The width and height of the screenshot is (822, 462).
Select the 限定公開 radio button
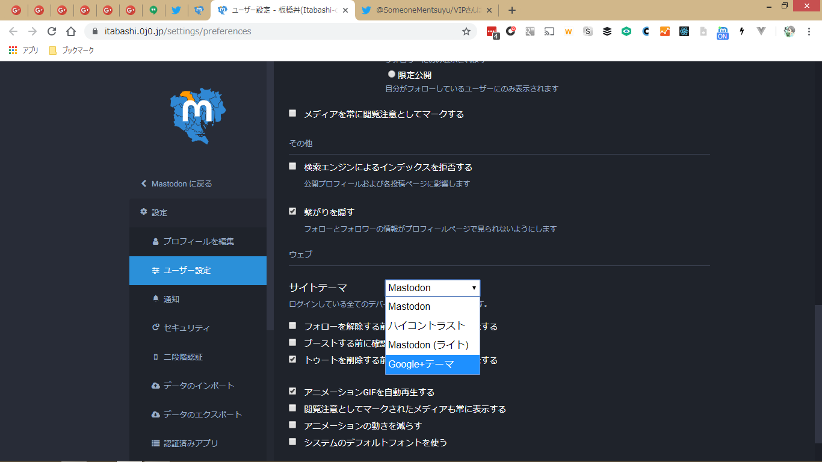point(392,75)
